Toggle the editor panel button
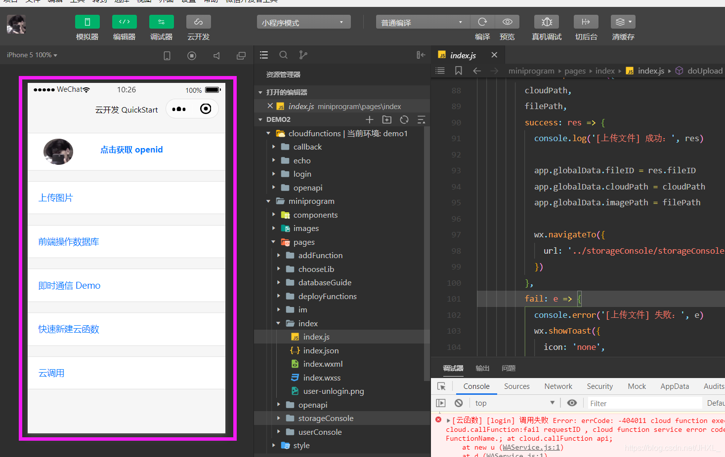The image size is (725, 457). point(124,22)
